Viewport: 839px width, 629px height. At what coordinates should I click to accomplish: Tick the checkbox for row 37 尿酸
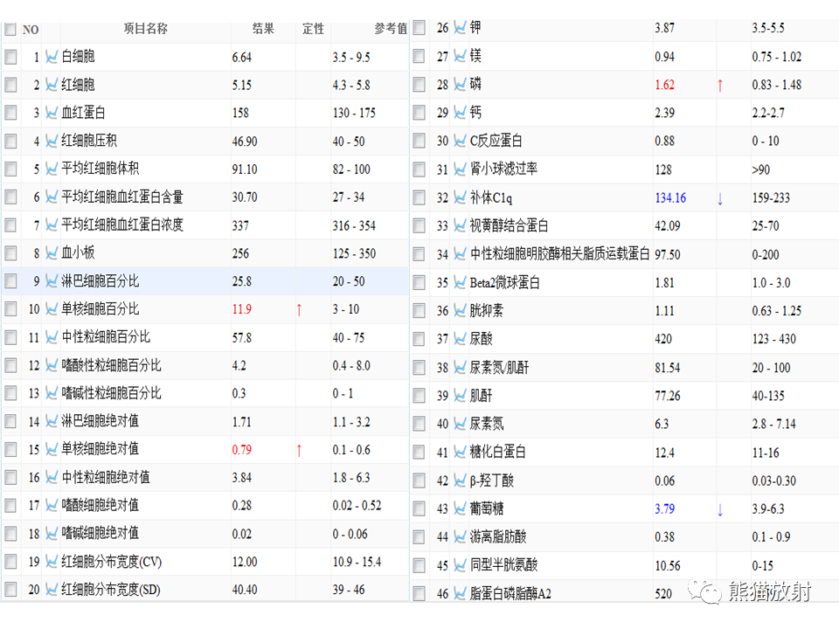419,339
